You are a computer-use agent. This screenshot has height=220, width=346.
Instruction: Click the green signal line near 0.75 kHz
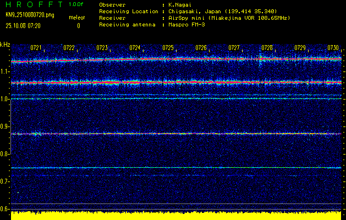(176, 168)
